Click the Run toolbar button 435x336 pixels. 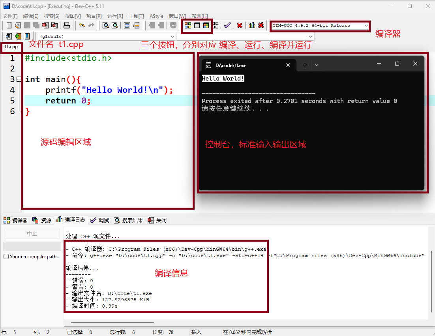tap(197, 26)
